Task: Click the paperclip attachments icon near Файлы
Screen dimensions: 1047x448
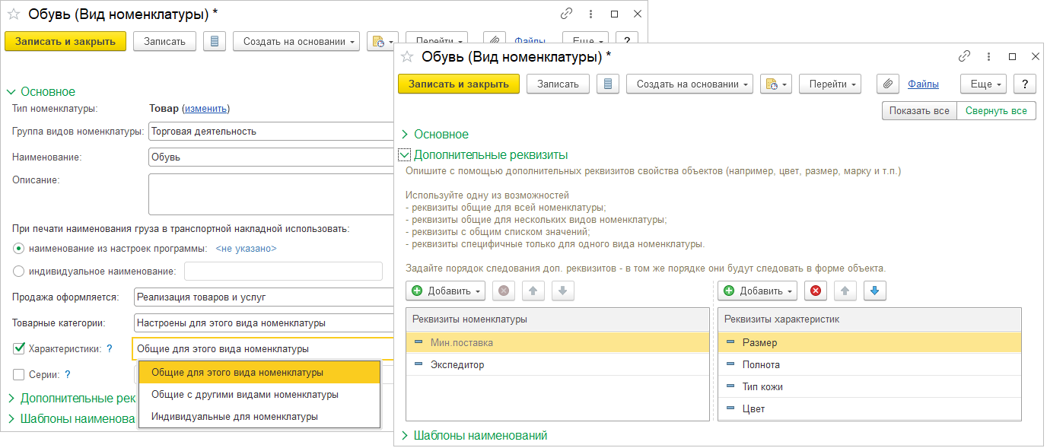Action: [x=888, y=84]
